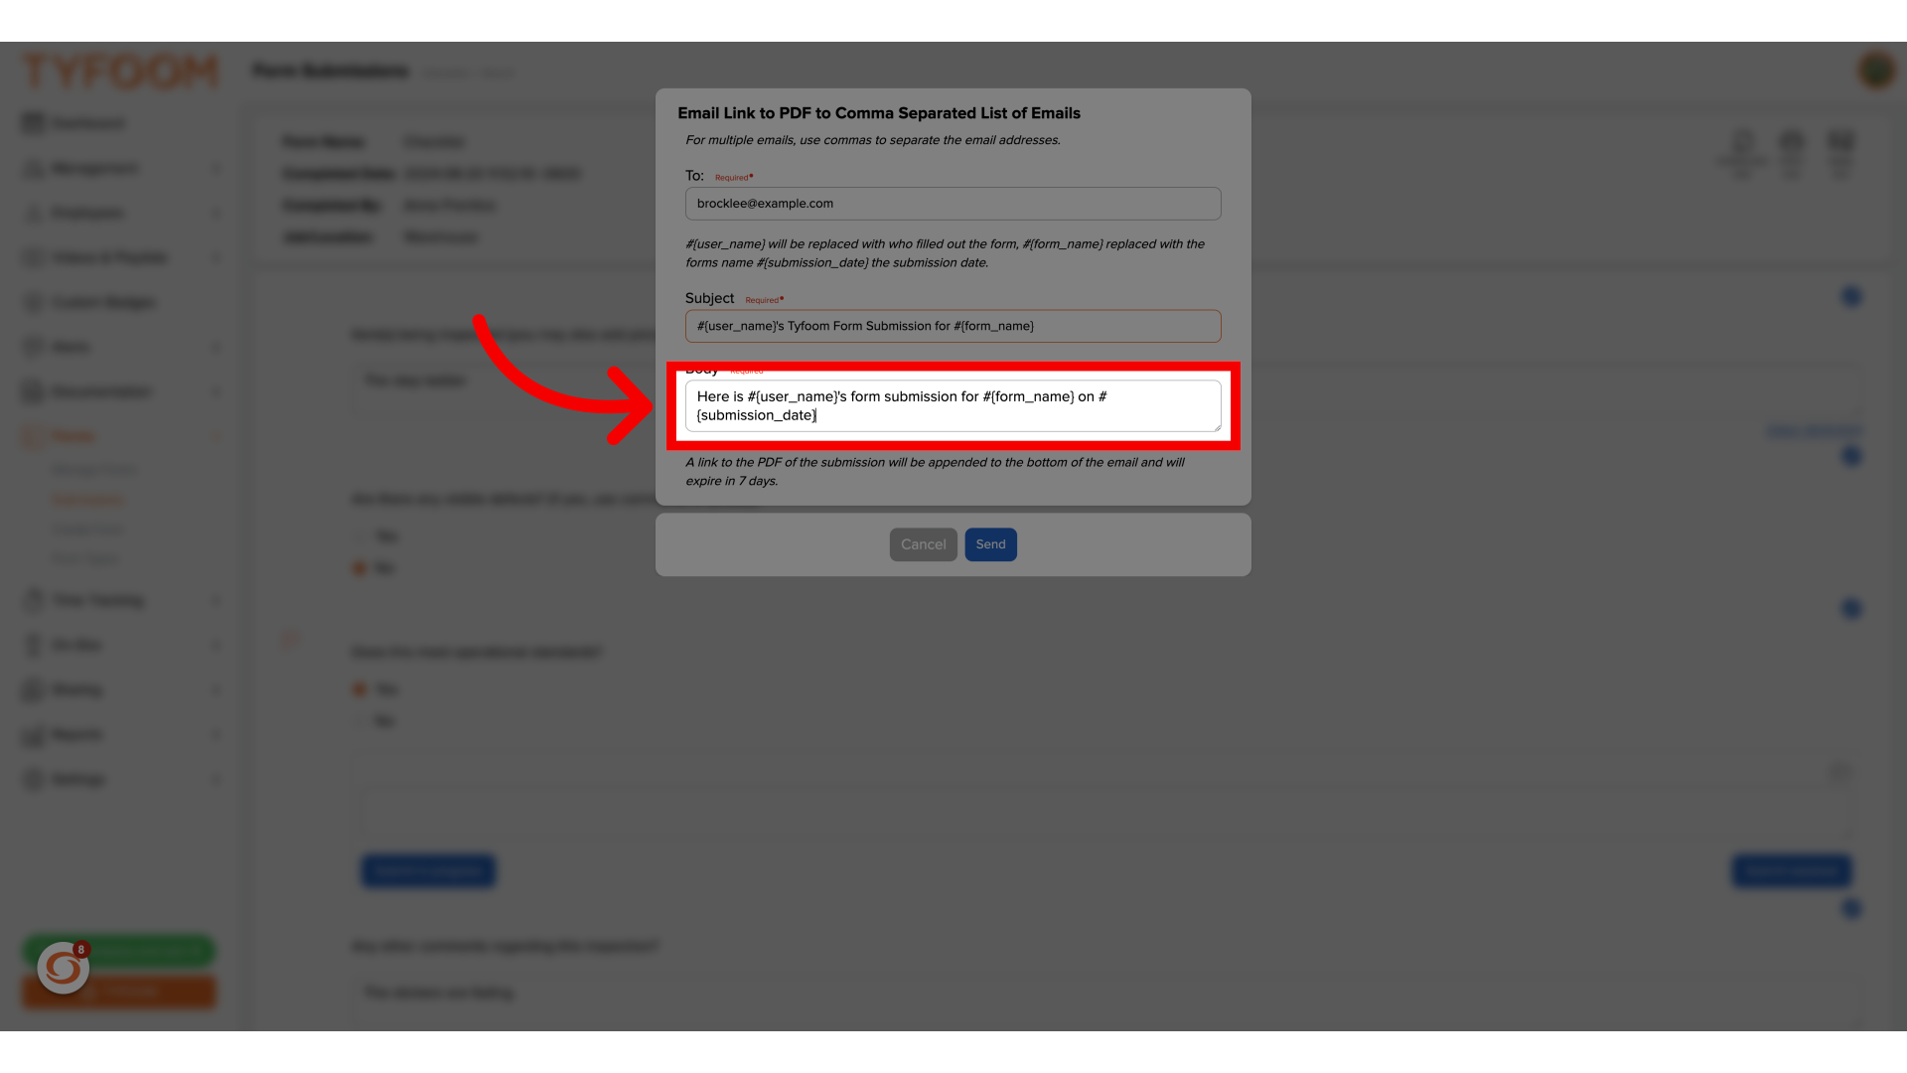The height and width of the screenshot is (1073, 1907).
Task: Open the user avatar menu
Action: (x=1876, y=71)
